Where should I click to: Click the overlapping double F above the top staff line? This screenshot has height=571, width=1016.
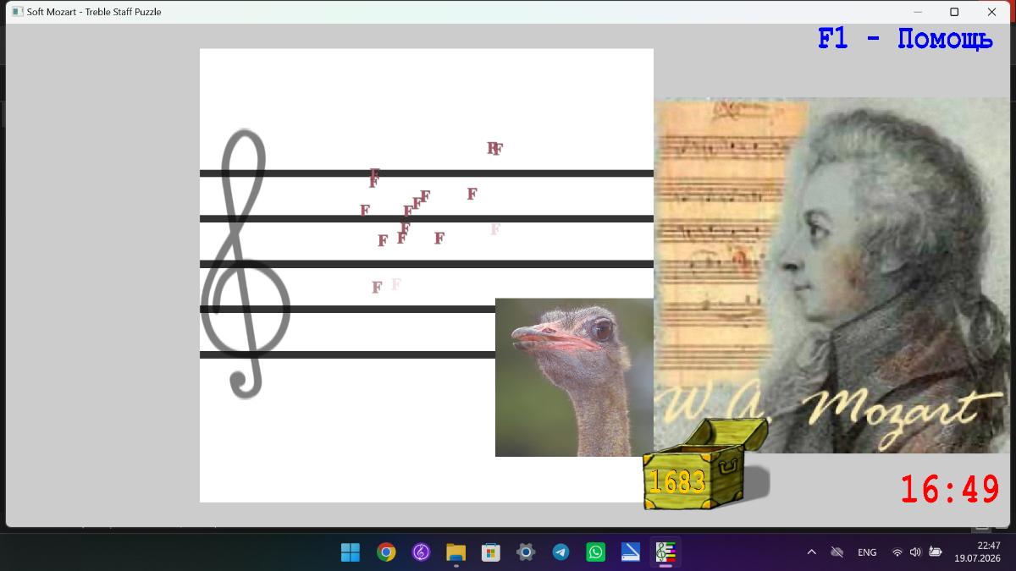[495, 149]
